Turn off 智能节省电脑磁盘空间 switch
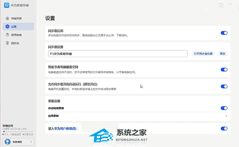The width and height of the screenshot is (239, 147). click(224, 70)
